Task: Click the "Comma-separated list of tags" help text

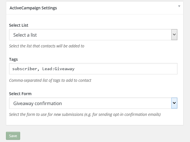Action: pyautogui.click(x=50, y=80)
